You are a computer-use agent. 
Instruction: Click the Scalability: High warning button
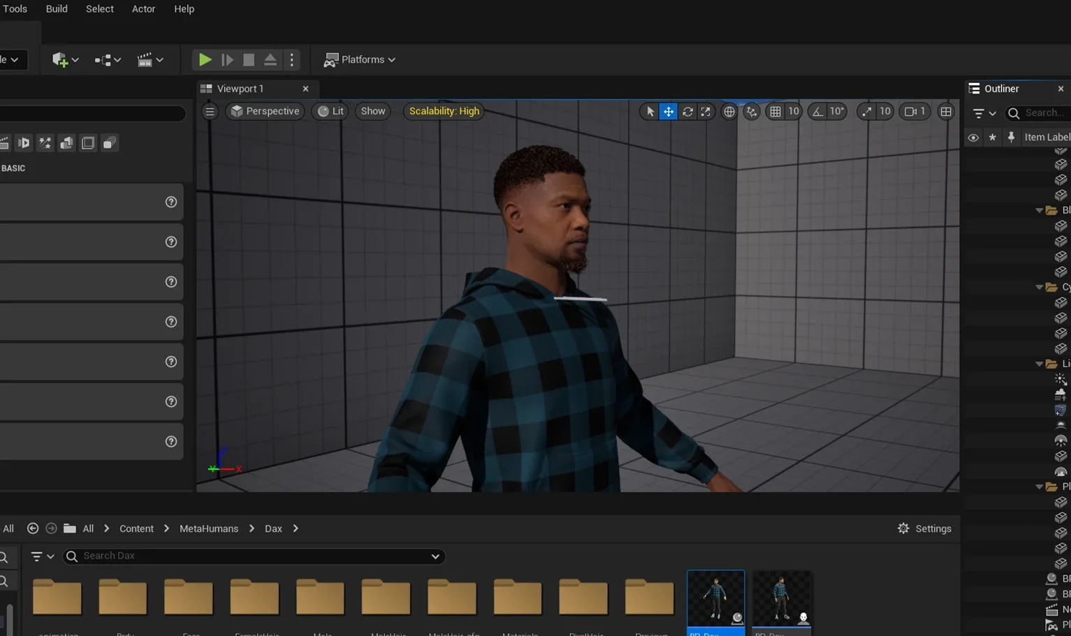(444, 111)
